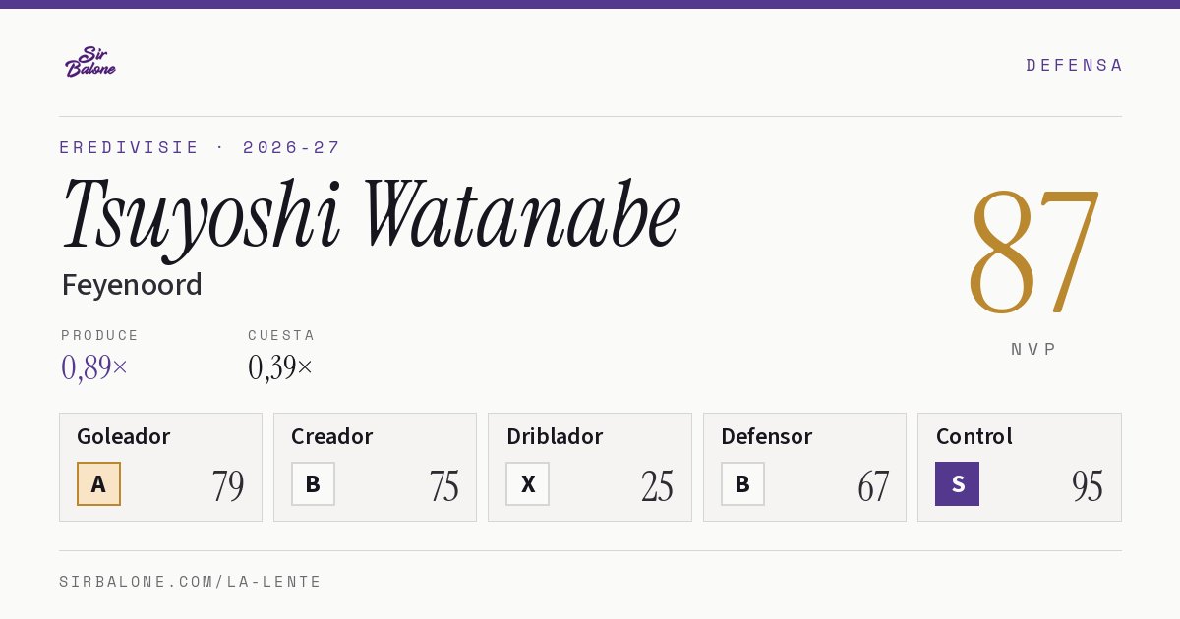
Task: Click the Defensor score 67
Action: click(872, 486)
